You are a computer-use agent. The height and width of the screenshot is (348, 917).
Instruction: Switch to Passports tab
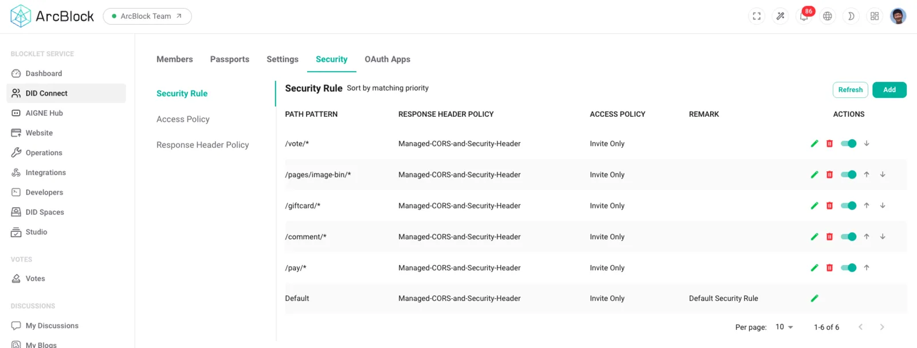(230, 59)
